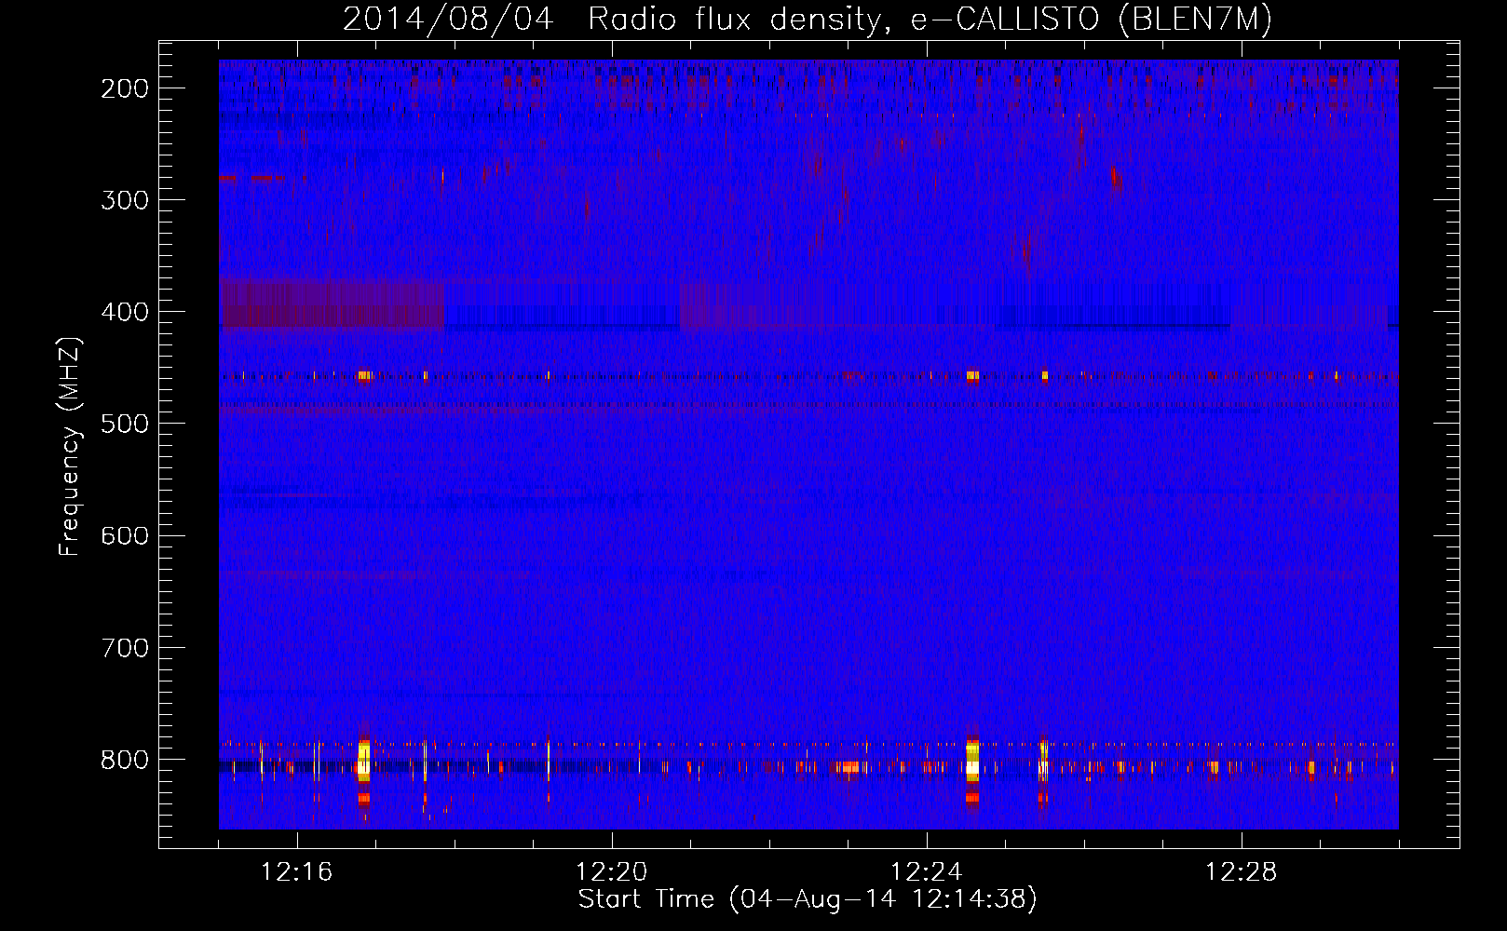1507x931 pixels.
Task: Click the 400 frequency tick label
Action: click(125, 312)
